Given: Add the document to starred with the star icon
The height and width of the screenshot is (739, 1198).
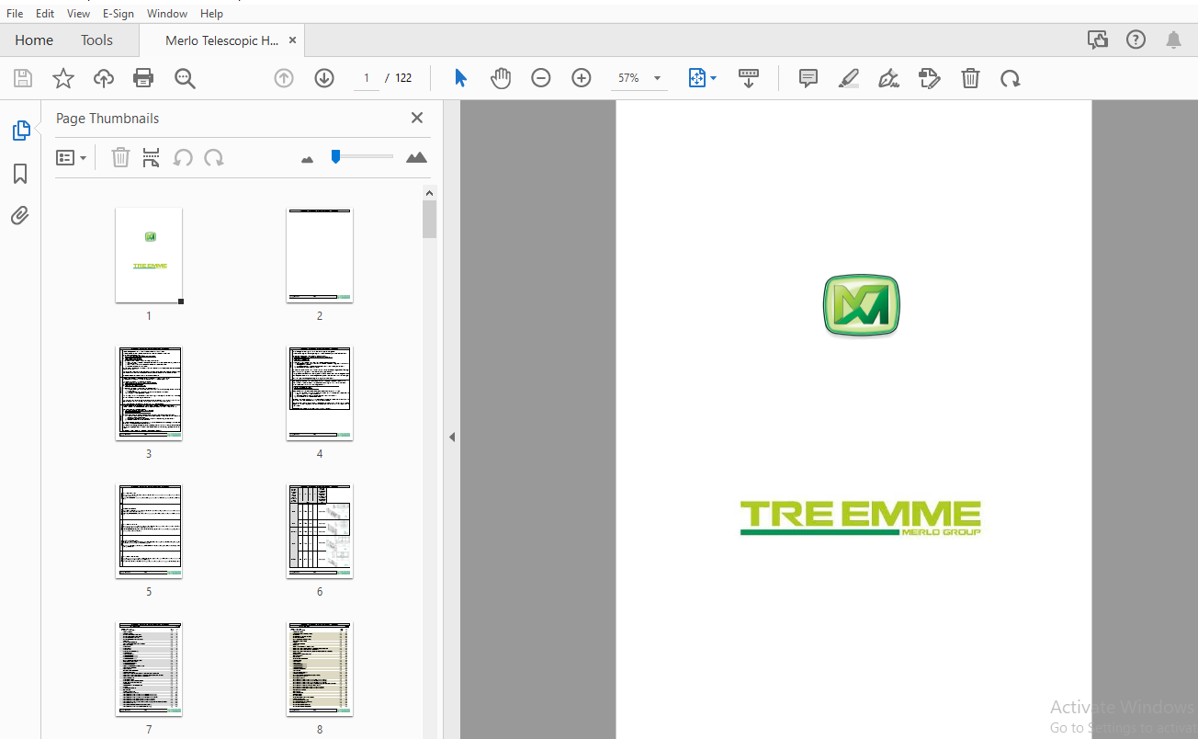Looking at the screenshot, I should tap(63, 78).
